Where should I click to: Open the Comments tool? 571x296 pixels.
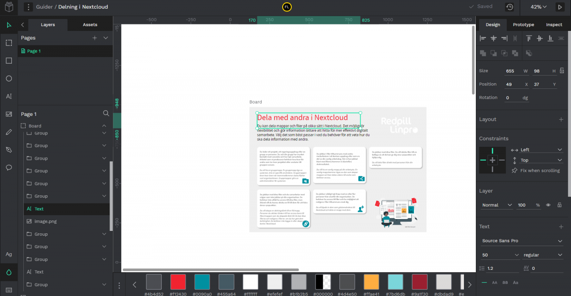click(9, 167)
